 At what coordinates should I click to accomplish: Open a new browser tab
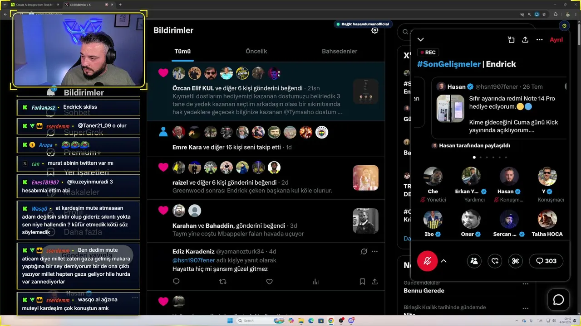(120, 5)
